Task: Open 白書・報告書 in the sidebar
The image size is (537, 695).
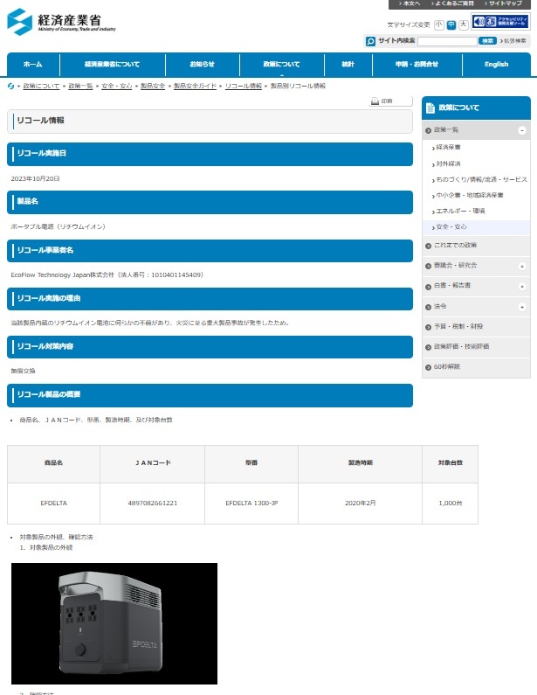Action: (x=452, y=286)
